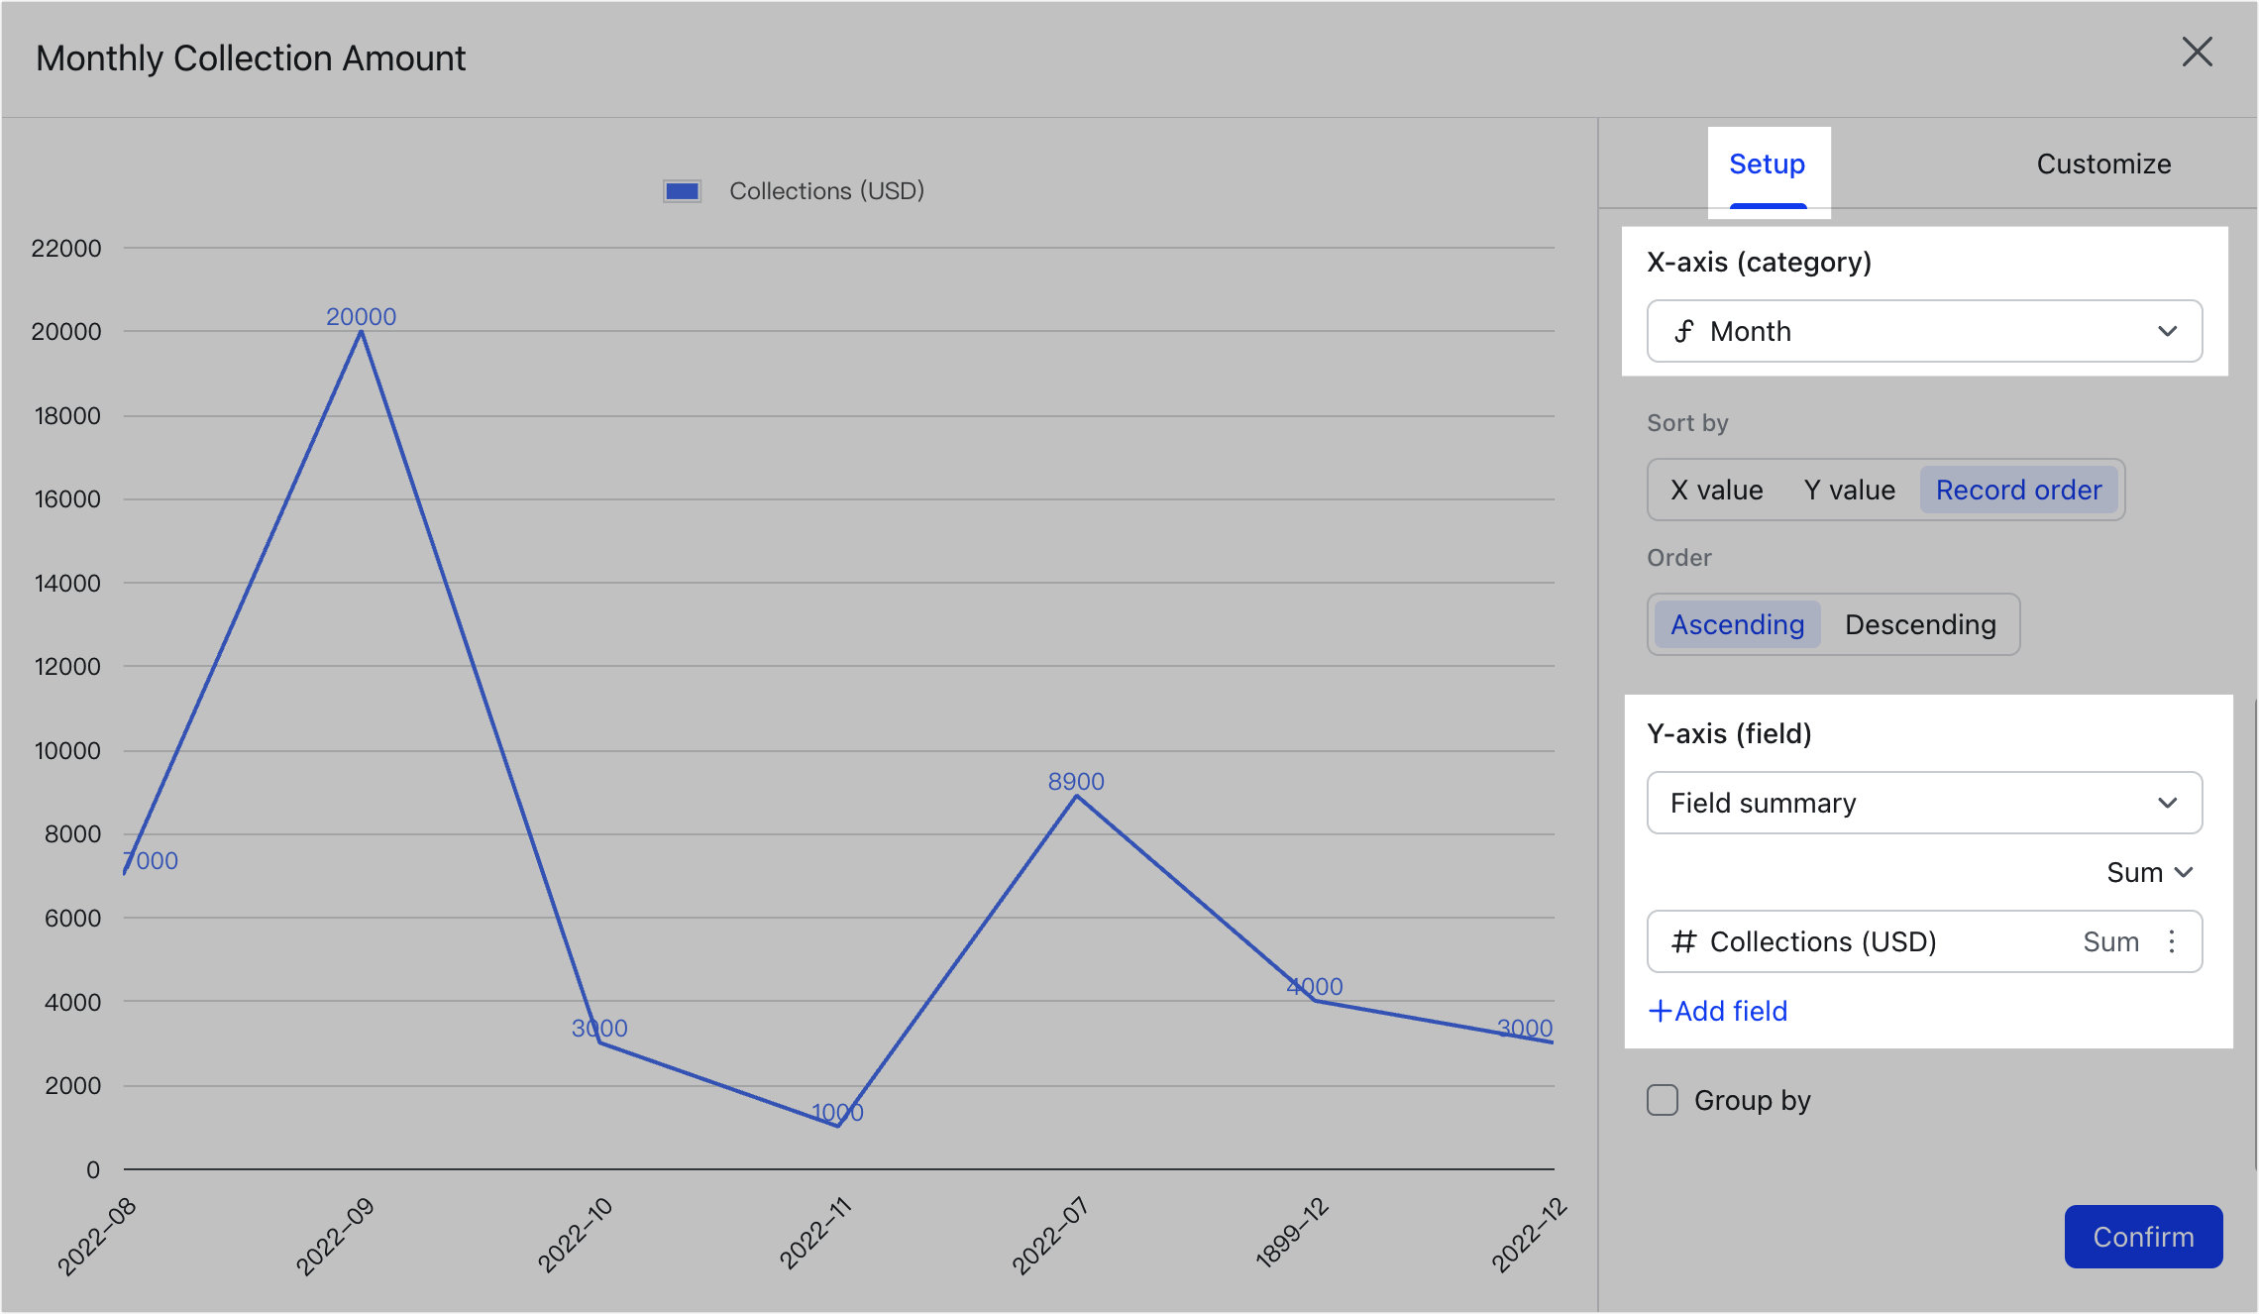Close the Monthly Collection Amount dialog
This screenshot has width=2259, height=1314.
coord(2198,53)
